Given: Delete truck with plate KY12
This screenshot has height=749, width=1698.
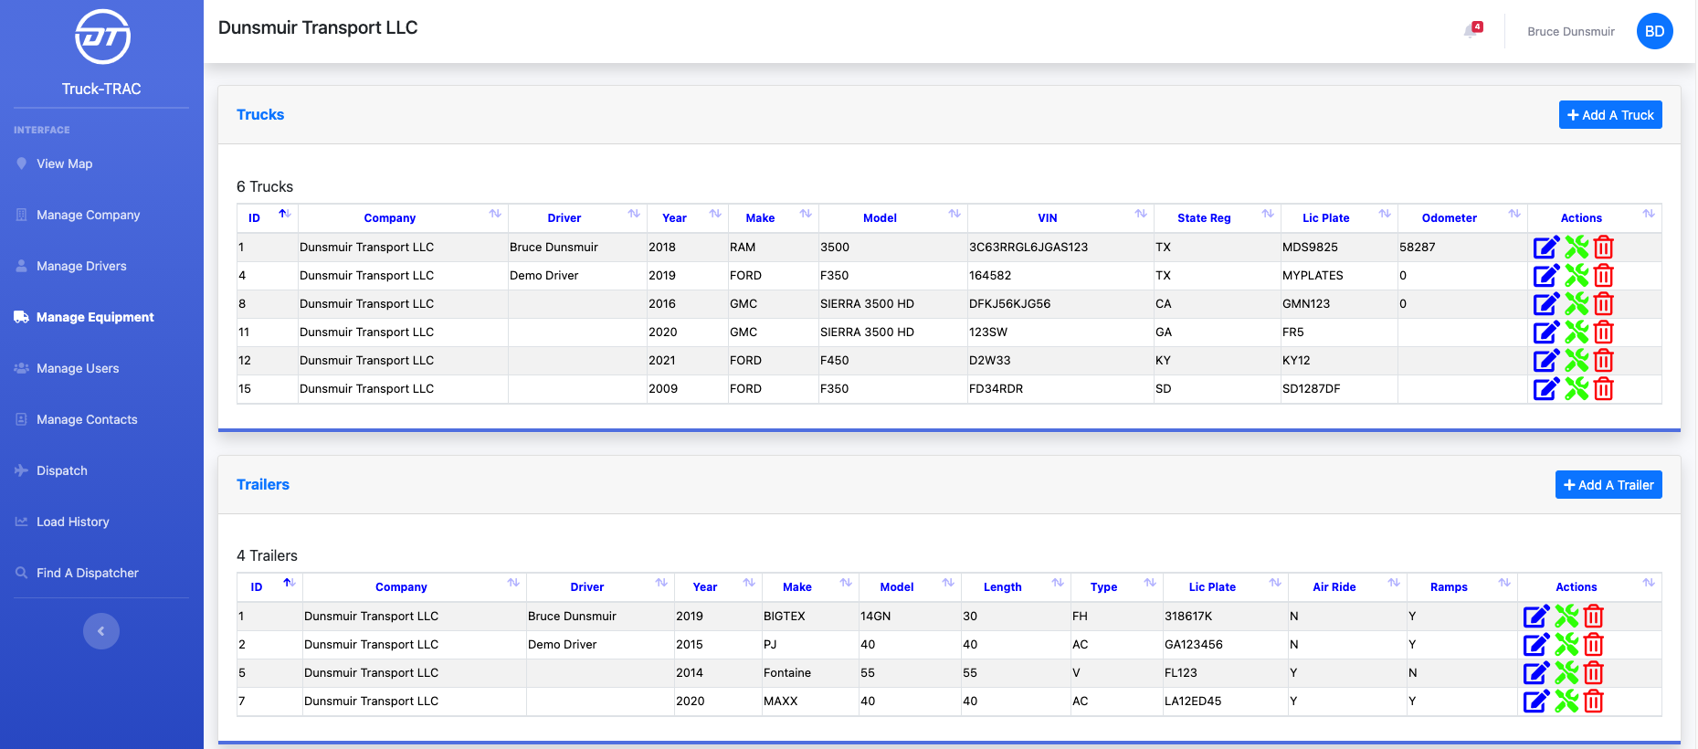Looking at the screenshot, I should coord(1604,360).
